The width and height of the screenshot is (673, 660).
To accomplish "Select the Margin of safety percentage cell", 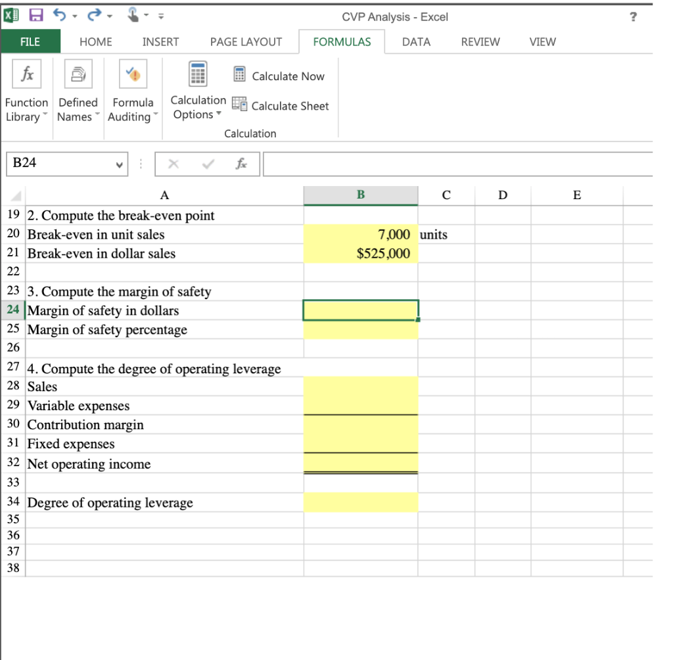I will (x=360, y=329).
